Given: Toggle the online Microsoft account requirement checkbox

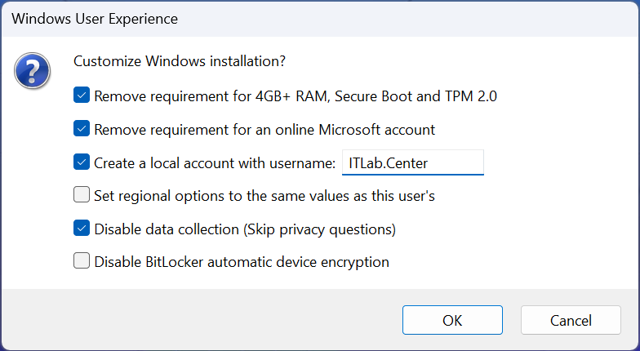Looking at the screenshot, I should (82, 129).
